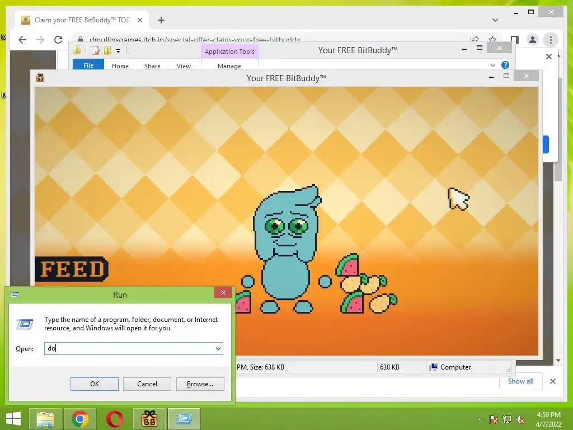573x430 pixels.
Task: Minimize the BitBuddy game window
Action: pyautogui.click(x=491, y=77)
